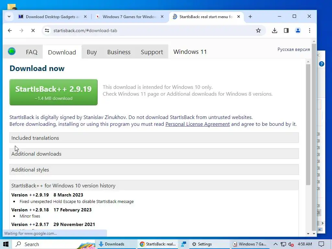Open Settings from the taskbar
332x249 pixels.
pos(209,244)
